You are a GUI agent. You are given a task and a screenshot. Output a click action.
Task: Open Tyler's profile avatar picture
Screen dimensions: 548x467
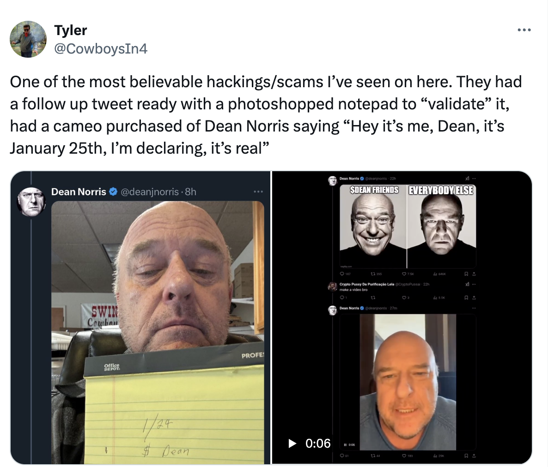(28, 39)
